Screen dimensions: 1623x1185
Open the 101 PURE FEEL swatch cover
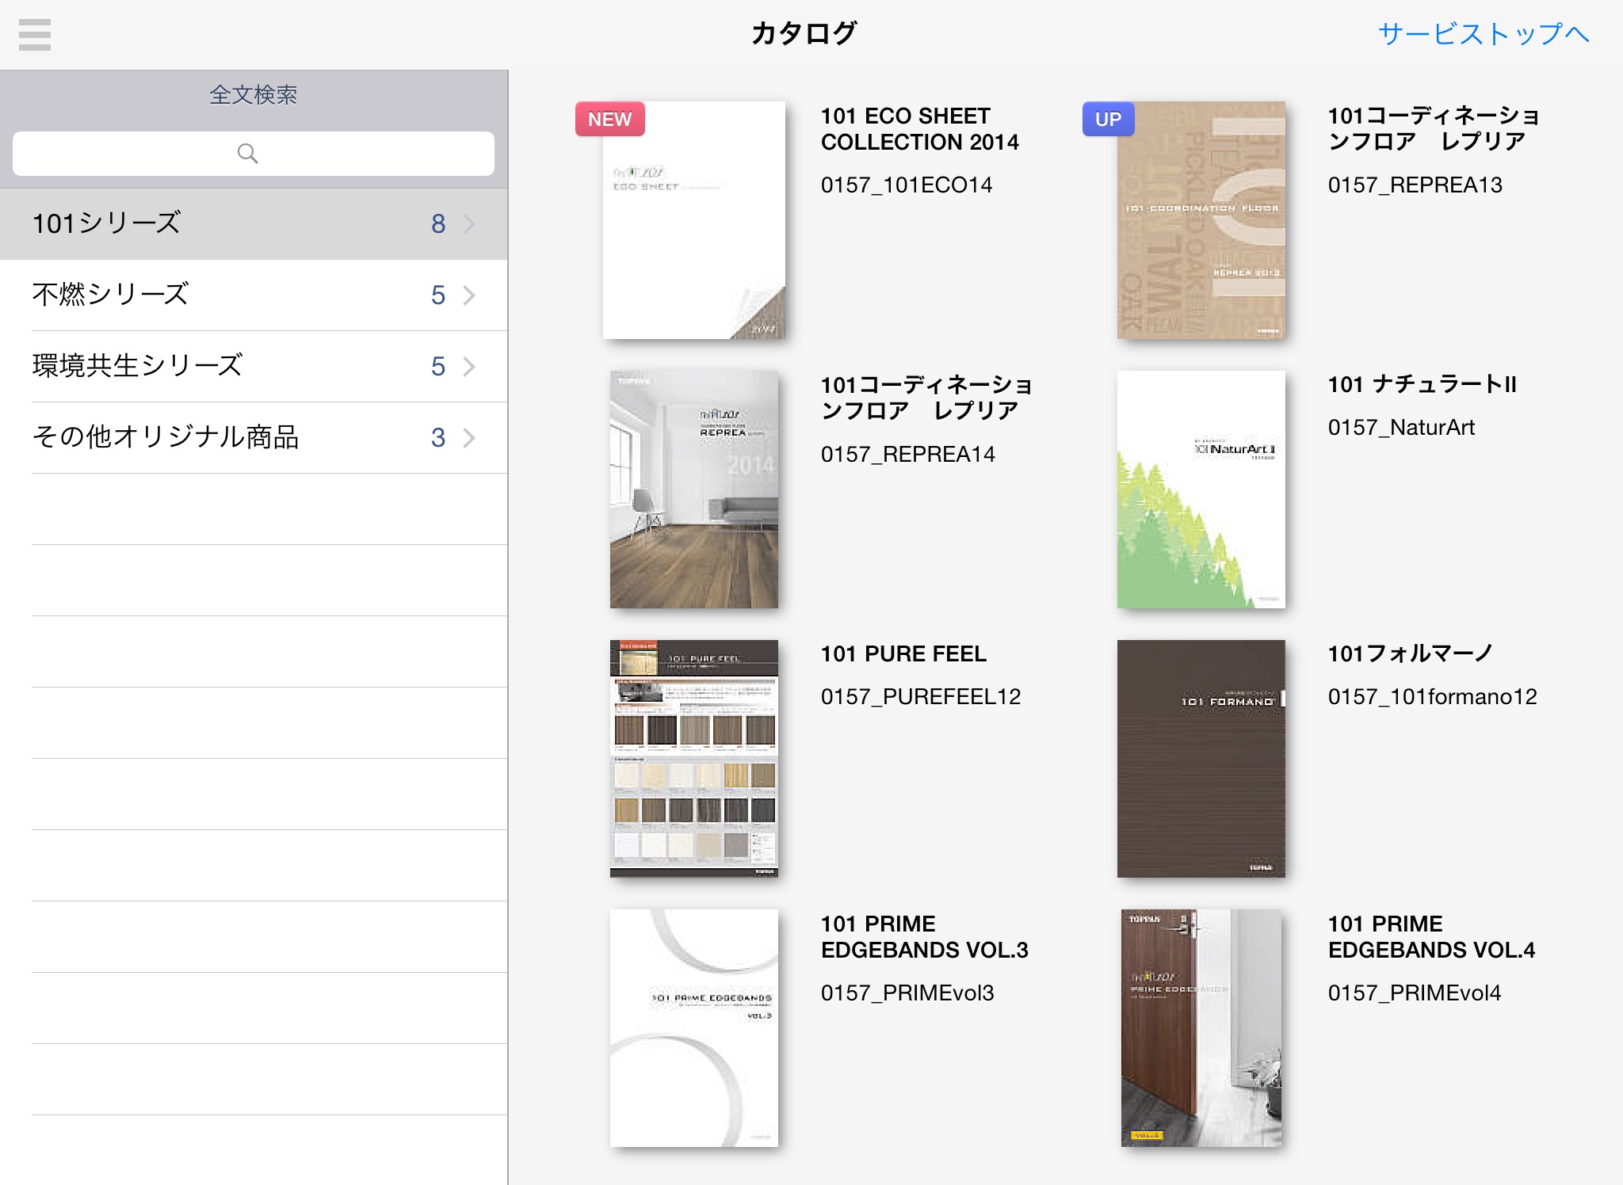coord(694,759)
